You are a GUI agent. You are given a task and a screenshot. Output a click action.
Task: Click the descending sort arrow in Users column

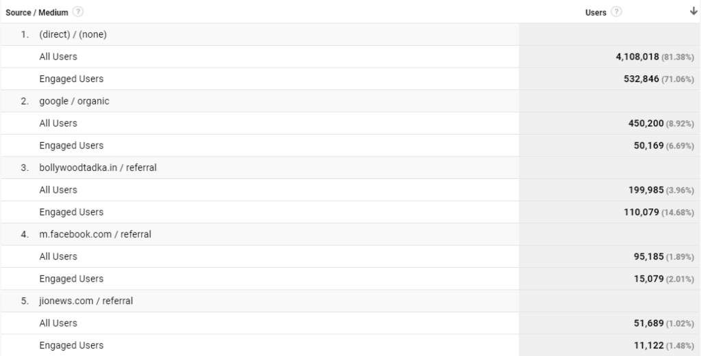click(693, 12)
